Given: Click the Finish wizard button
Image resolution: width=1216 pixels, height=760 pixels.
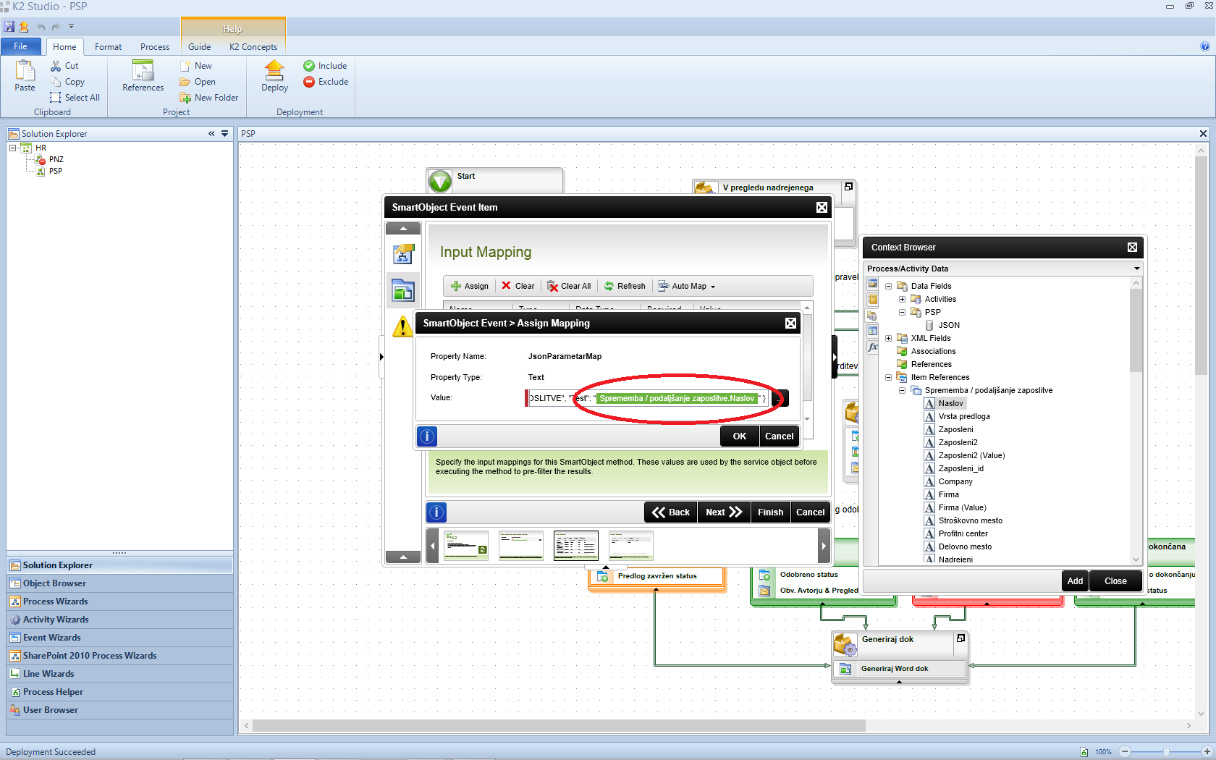Looking at the screenshot, I should coord(770,512).
